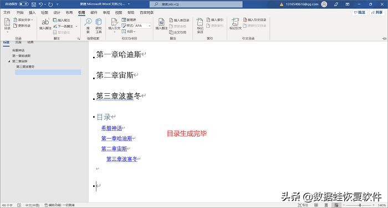This screenshot has width=388, height=208.
Task: Click the Save disk icon
Action: tap(34, 4)
